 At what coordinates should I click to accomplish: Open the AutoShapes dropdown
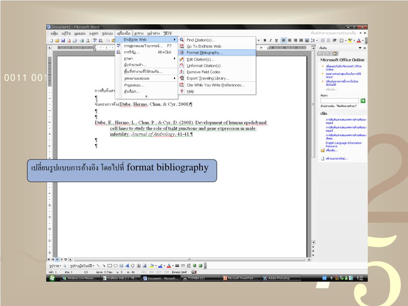(x=82, y=266)
